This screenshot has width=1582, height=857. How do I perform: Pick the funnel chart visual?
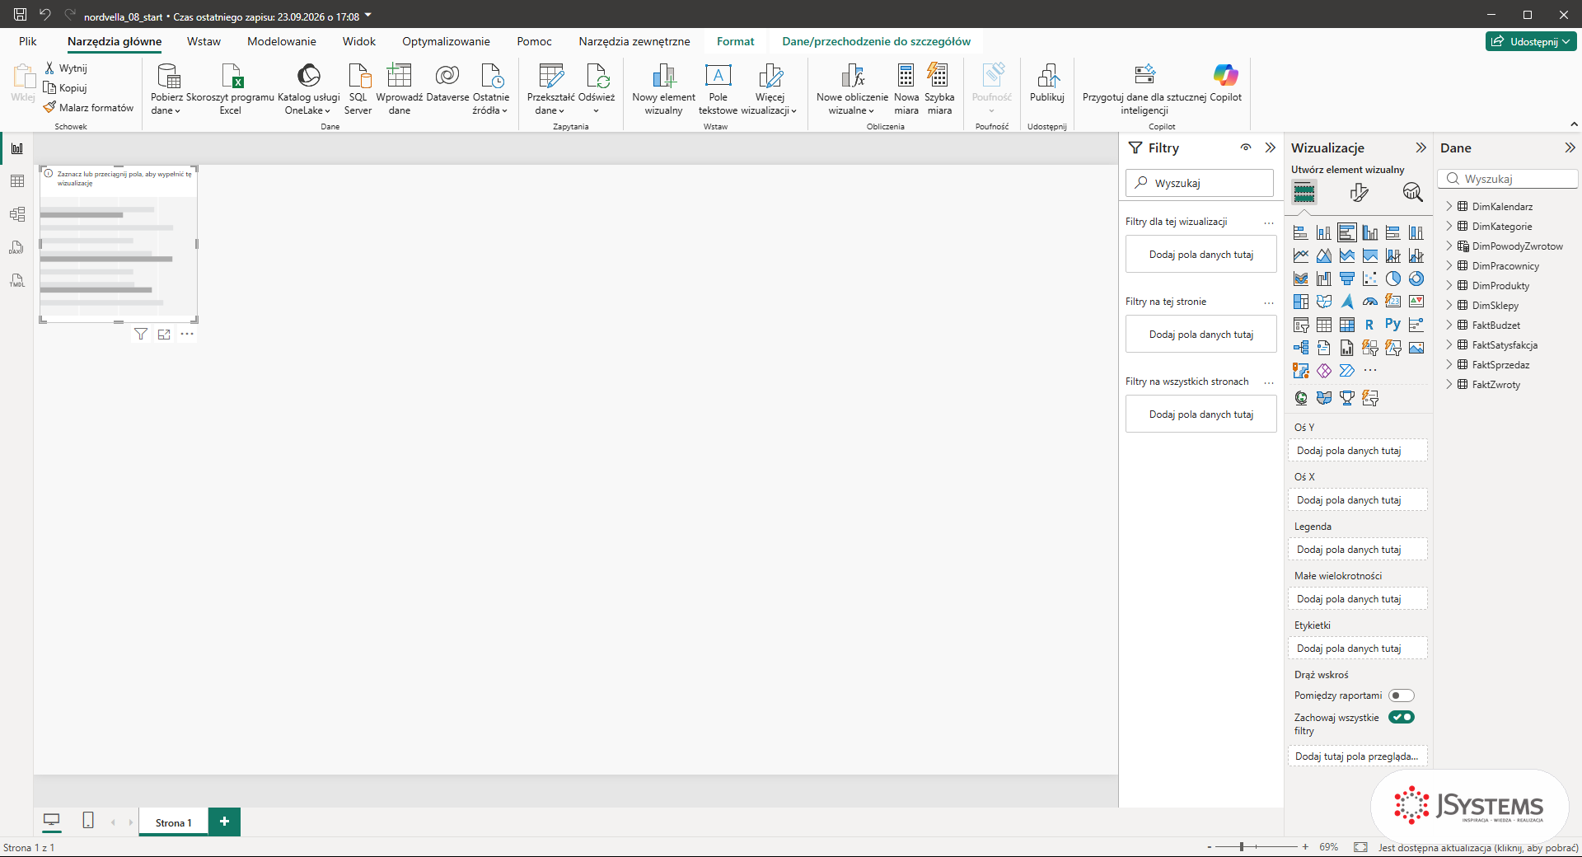1347,279
